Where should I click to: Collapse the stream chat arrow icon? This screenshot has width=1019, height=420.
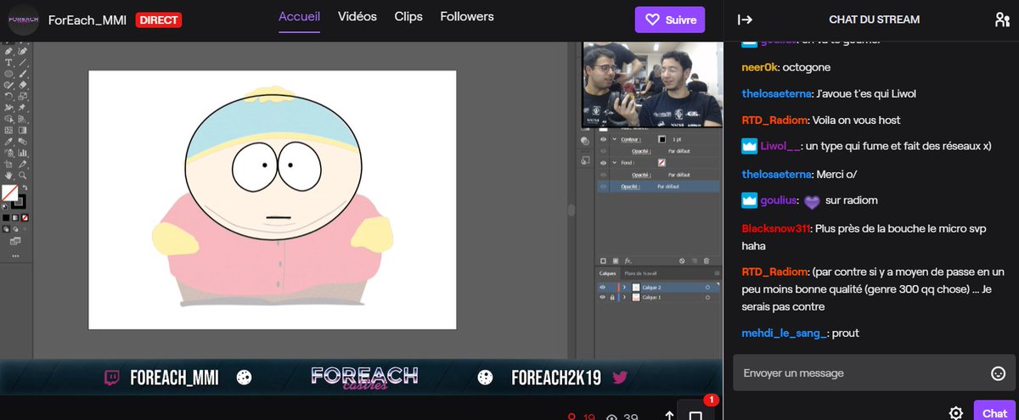point(746,20)
